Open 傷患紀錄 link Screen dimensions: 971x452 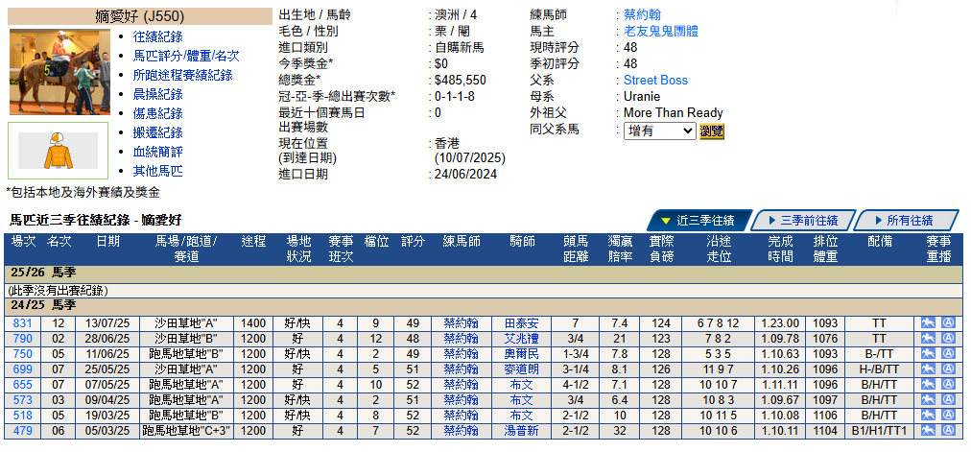point(158,113)
